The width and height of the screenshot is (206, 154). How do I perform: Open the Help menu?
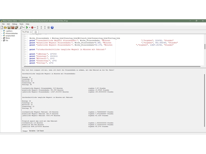click(x=27, y=24)
